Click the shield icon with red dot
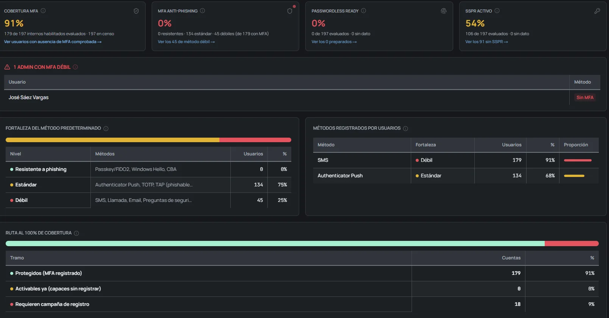The height and width of the screenshot is (318, 609). 290,11
